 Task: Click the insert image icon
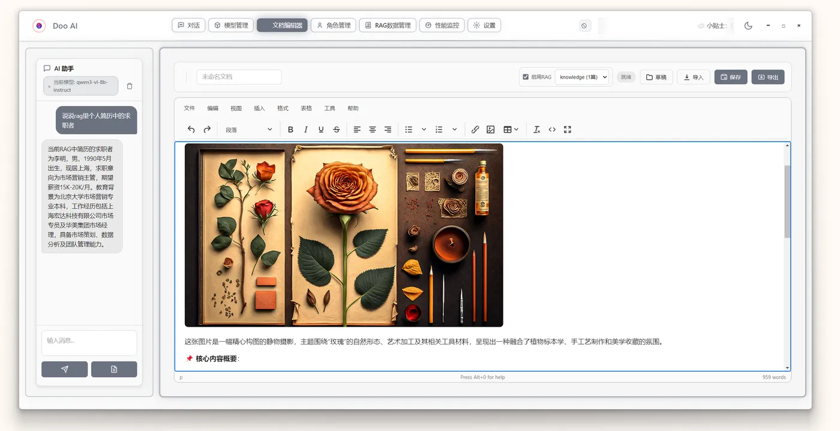tap(491, 129)
